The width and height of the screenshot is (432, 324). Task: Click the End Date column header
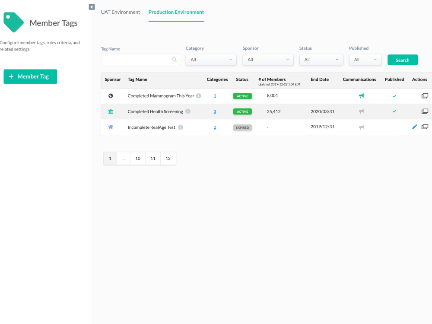coord(320,79)
